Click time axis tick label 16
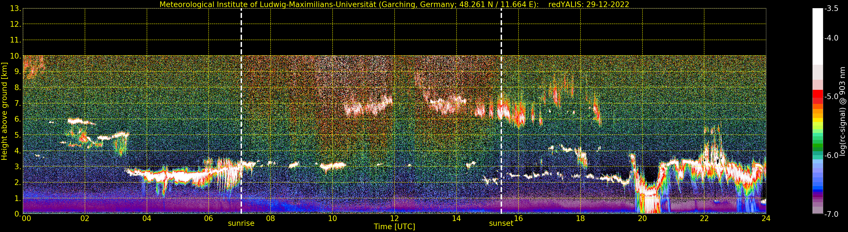 click(x=518, y=218)
